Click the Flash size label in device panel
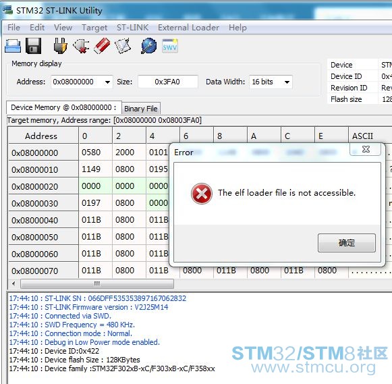 (346, 99)
